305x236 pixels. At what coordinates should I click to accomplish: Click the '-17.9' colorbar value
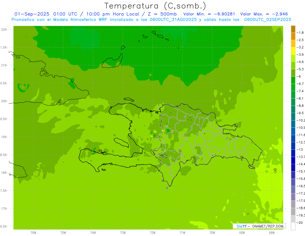[x=301, y=201]
